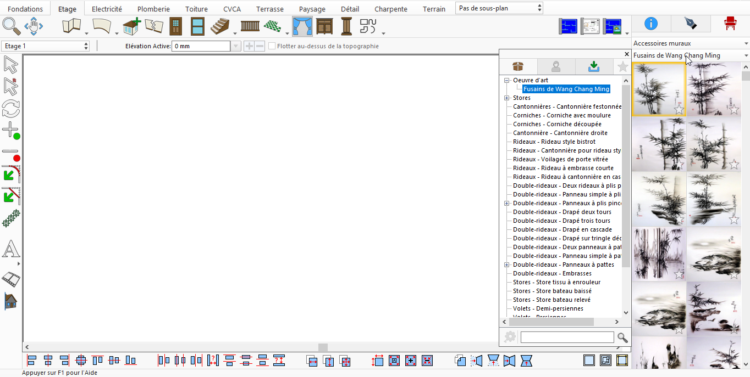Open the blue Info properties tab
The height and width of the screenshot is (377, 750).
tap(651, 24)
